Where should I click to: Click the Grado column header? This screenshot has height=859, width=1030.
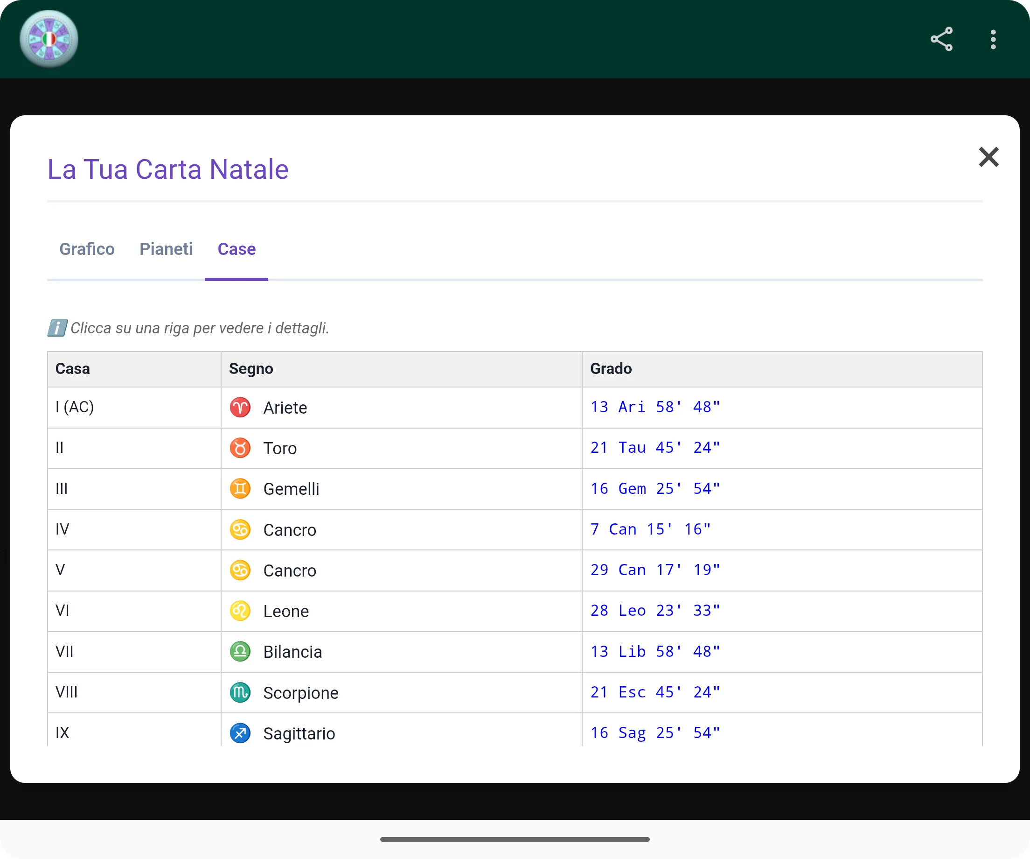tap(782, 369)
